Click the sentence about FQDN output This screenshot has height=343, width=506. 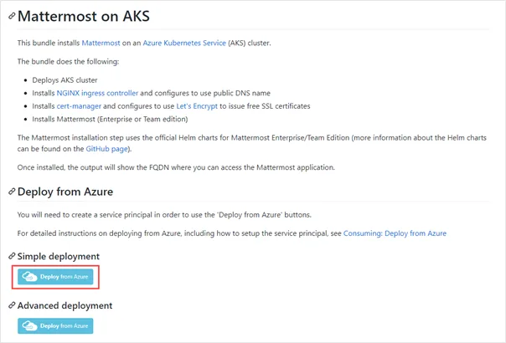176,167
